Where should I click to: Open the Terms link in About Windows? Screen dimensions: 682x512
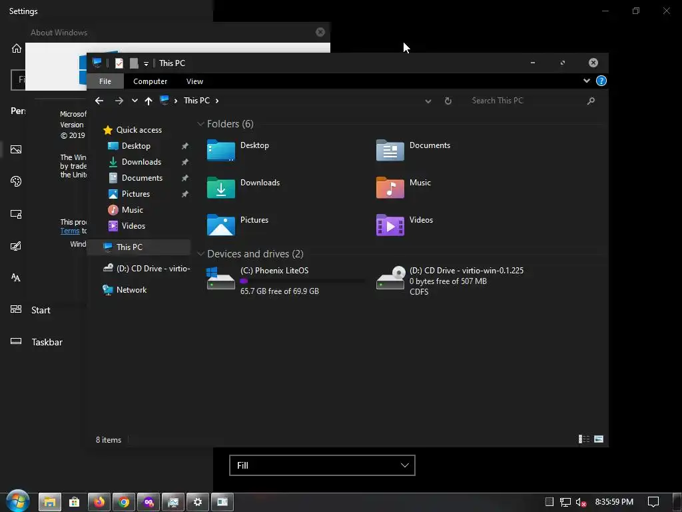(x=69, y=231)
